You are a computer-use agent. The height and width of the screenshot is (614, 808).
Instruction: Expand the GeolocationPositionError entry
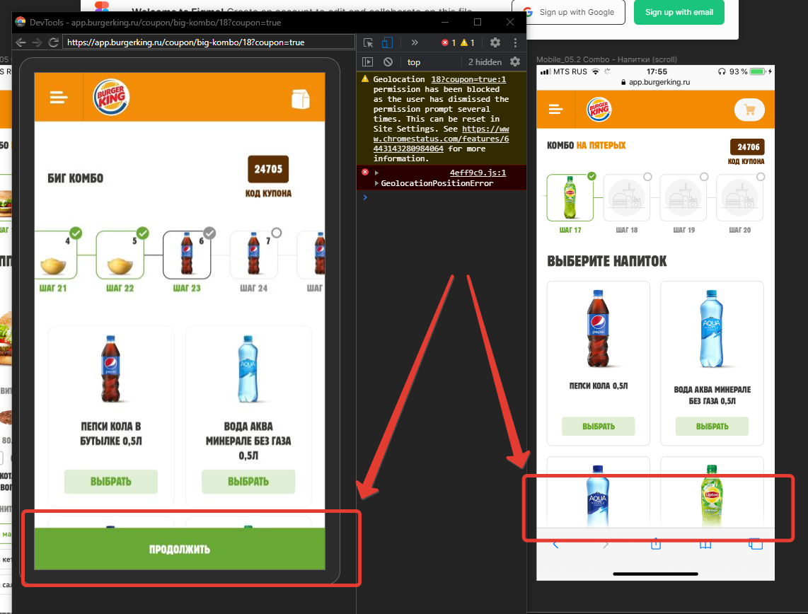pos(376,183)
